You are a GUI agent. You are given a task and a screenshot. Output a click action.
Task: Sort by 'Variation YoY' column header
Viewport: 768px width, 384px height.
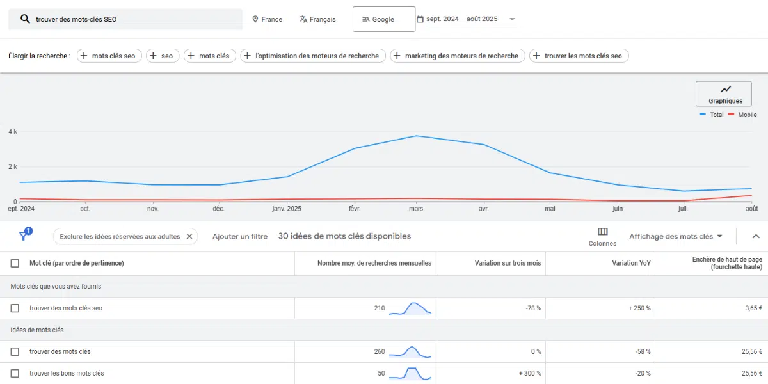[631, 263]
